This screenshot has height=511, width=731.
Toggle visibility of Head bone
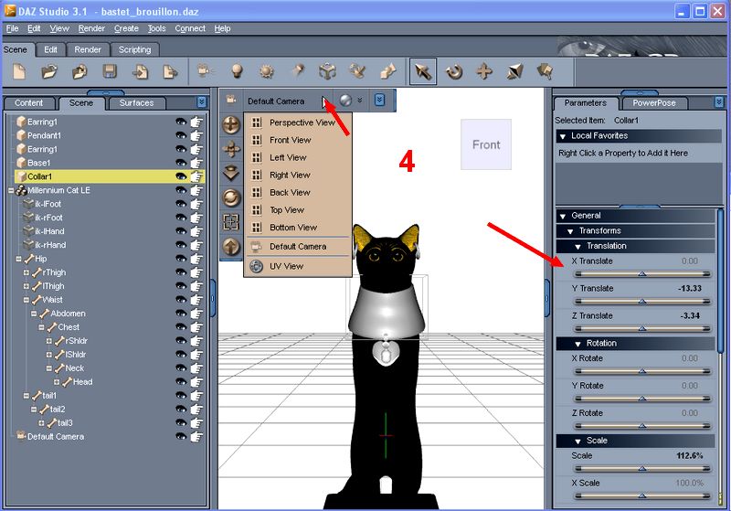[181, 382]
